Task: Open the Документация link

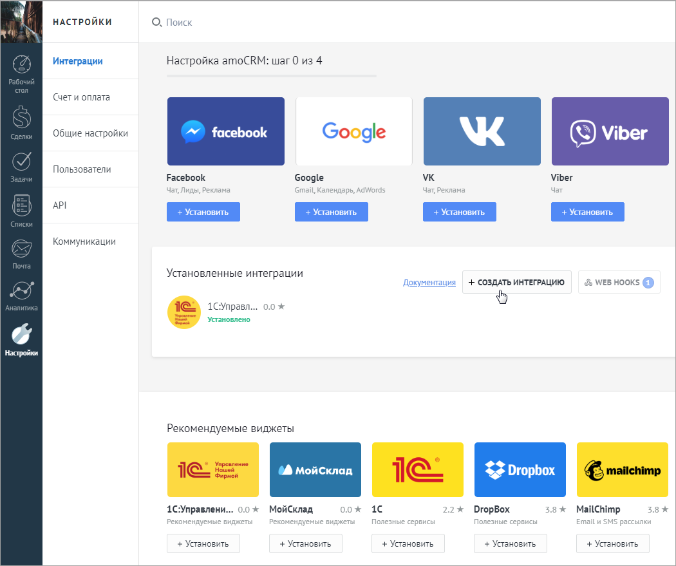Action: (429, 283)
